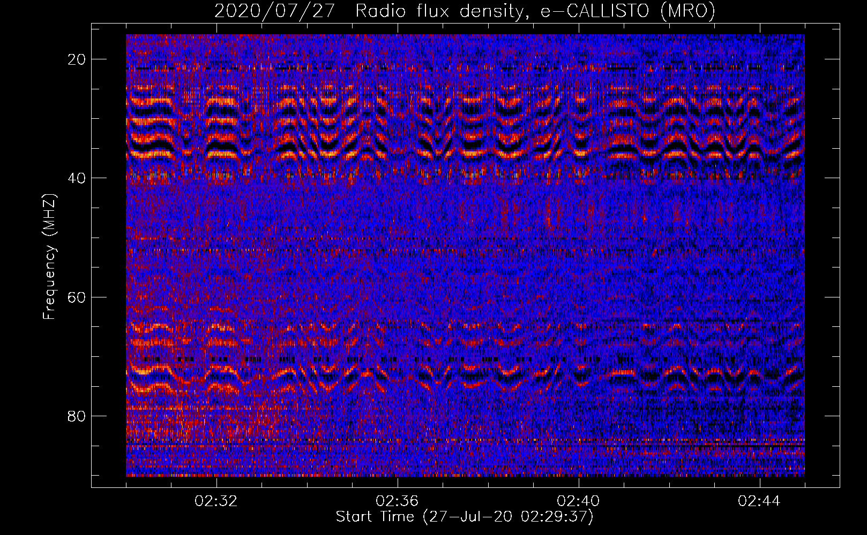Click the '02:40' time tick label
Image resolution: width=867 pixels, height=535 pixels.
click(578, 501)
